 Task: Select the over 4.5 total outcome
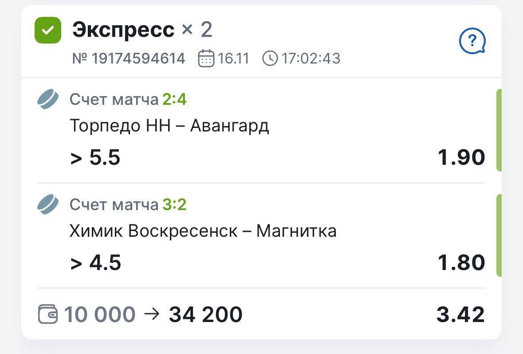(x=96, y=263)
